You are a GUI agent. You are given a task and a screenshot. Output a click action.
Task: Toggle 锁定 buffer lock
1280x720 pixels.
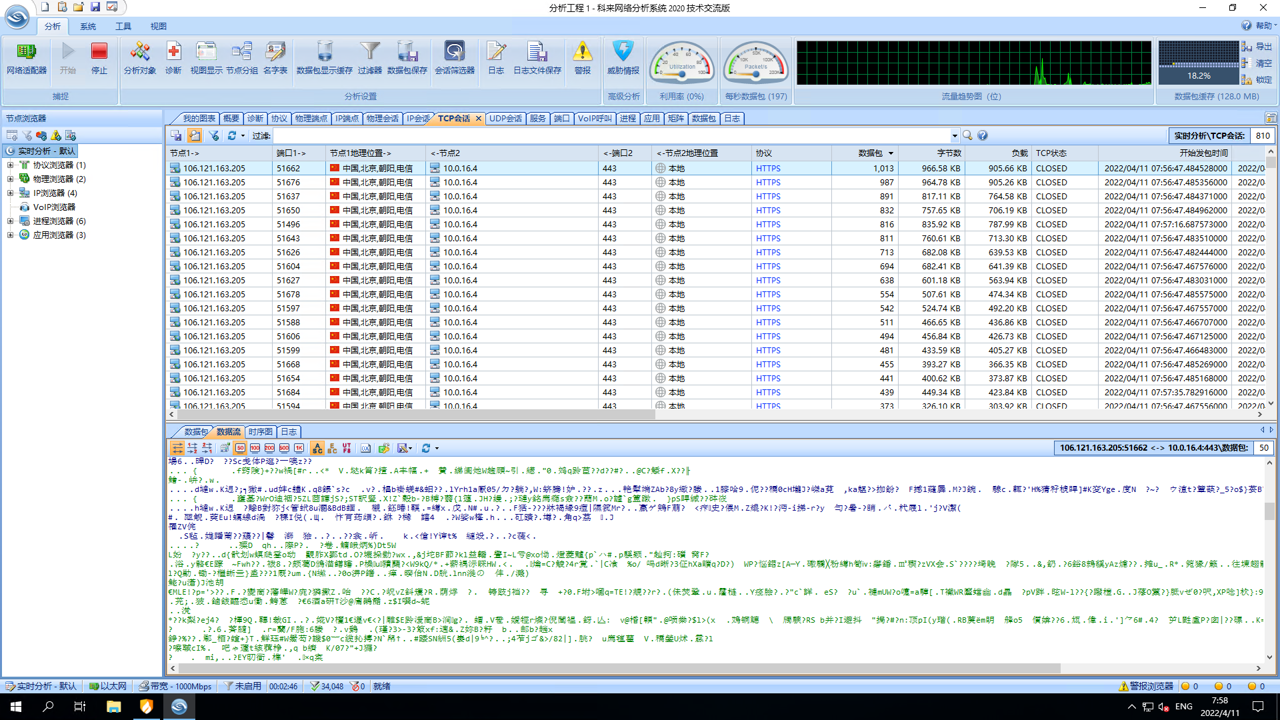click(1257, 80)
